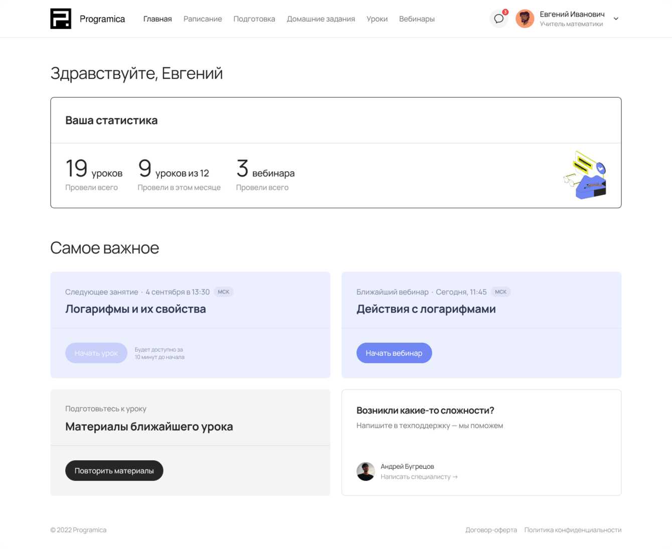
Task: Navigate to Домашние задания
Action: [x=321, y=19]
